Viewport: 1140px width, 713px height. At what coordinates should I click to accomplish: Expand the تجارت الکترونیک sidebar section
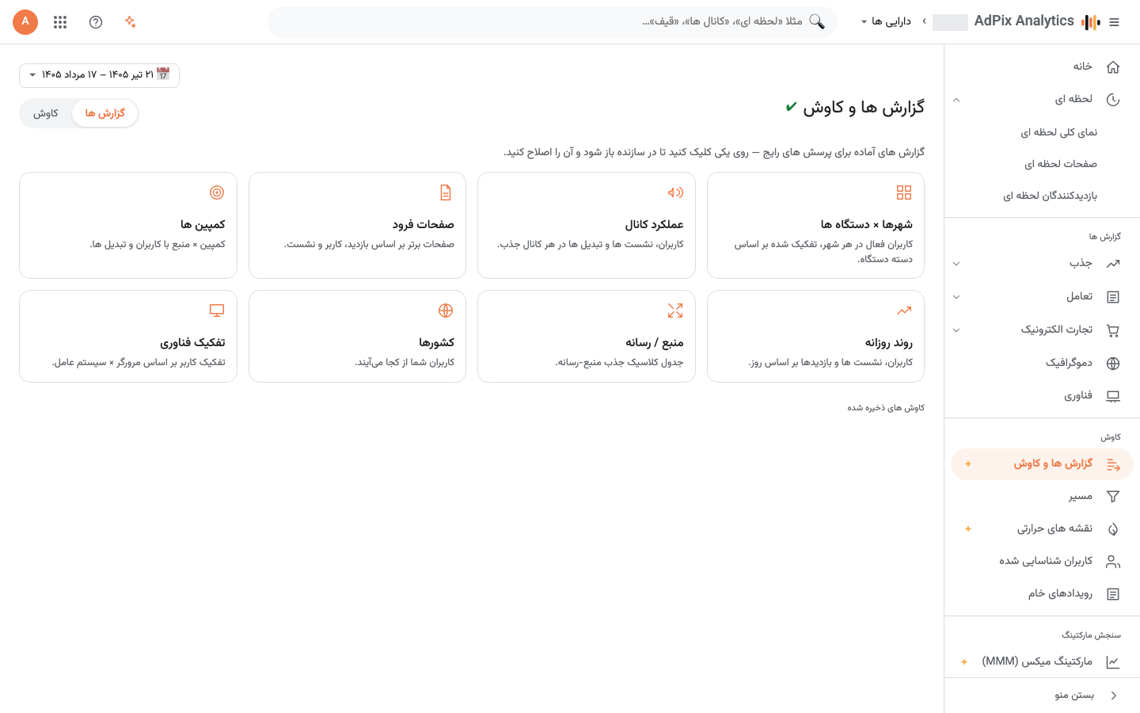coord(956,330)
